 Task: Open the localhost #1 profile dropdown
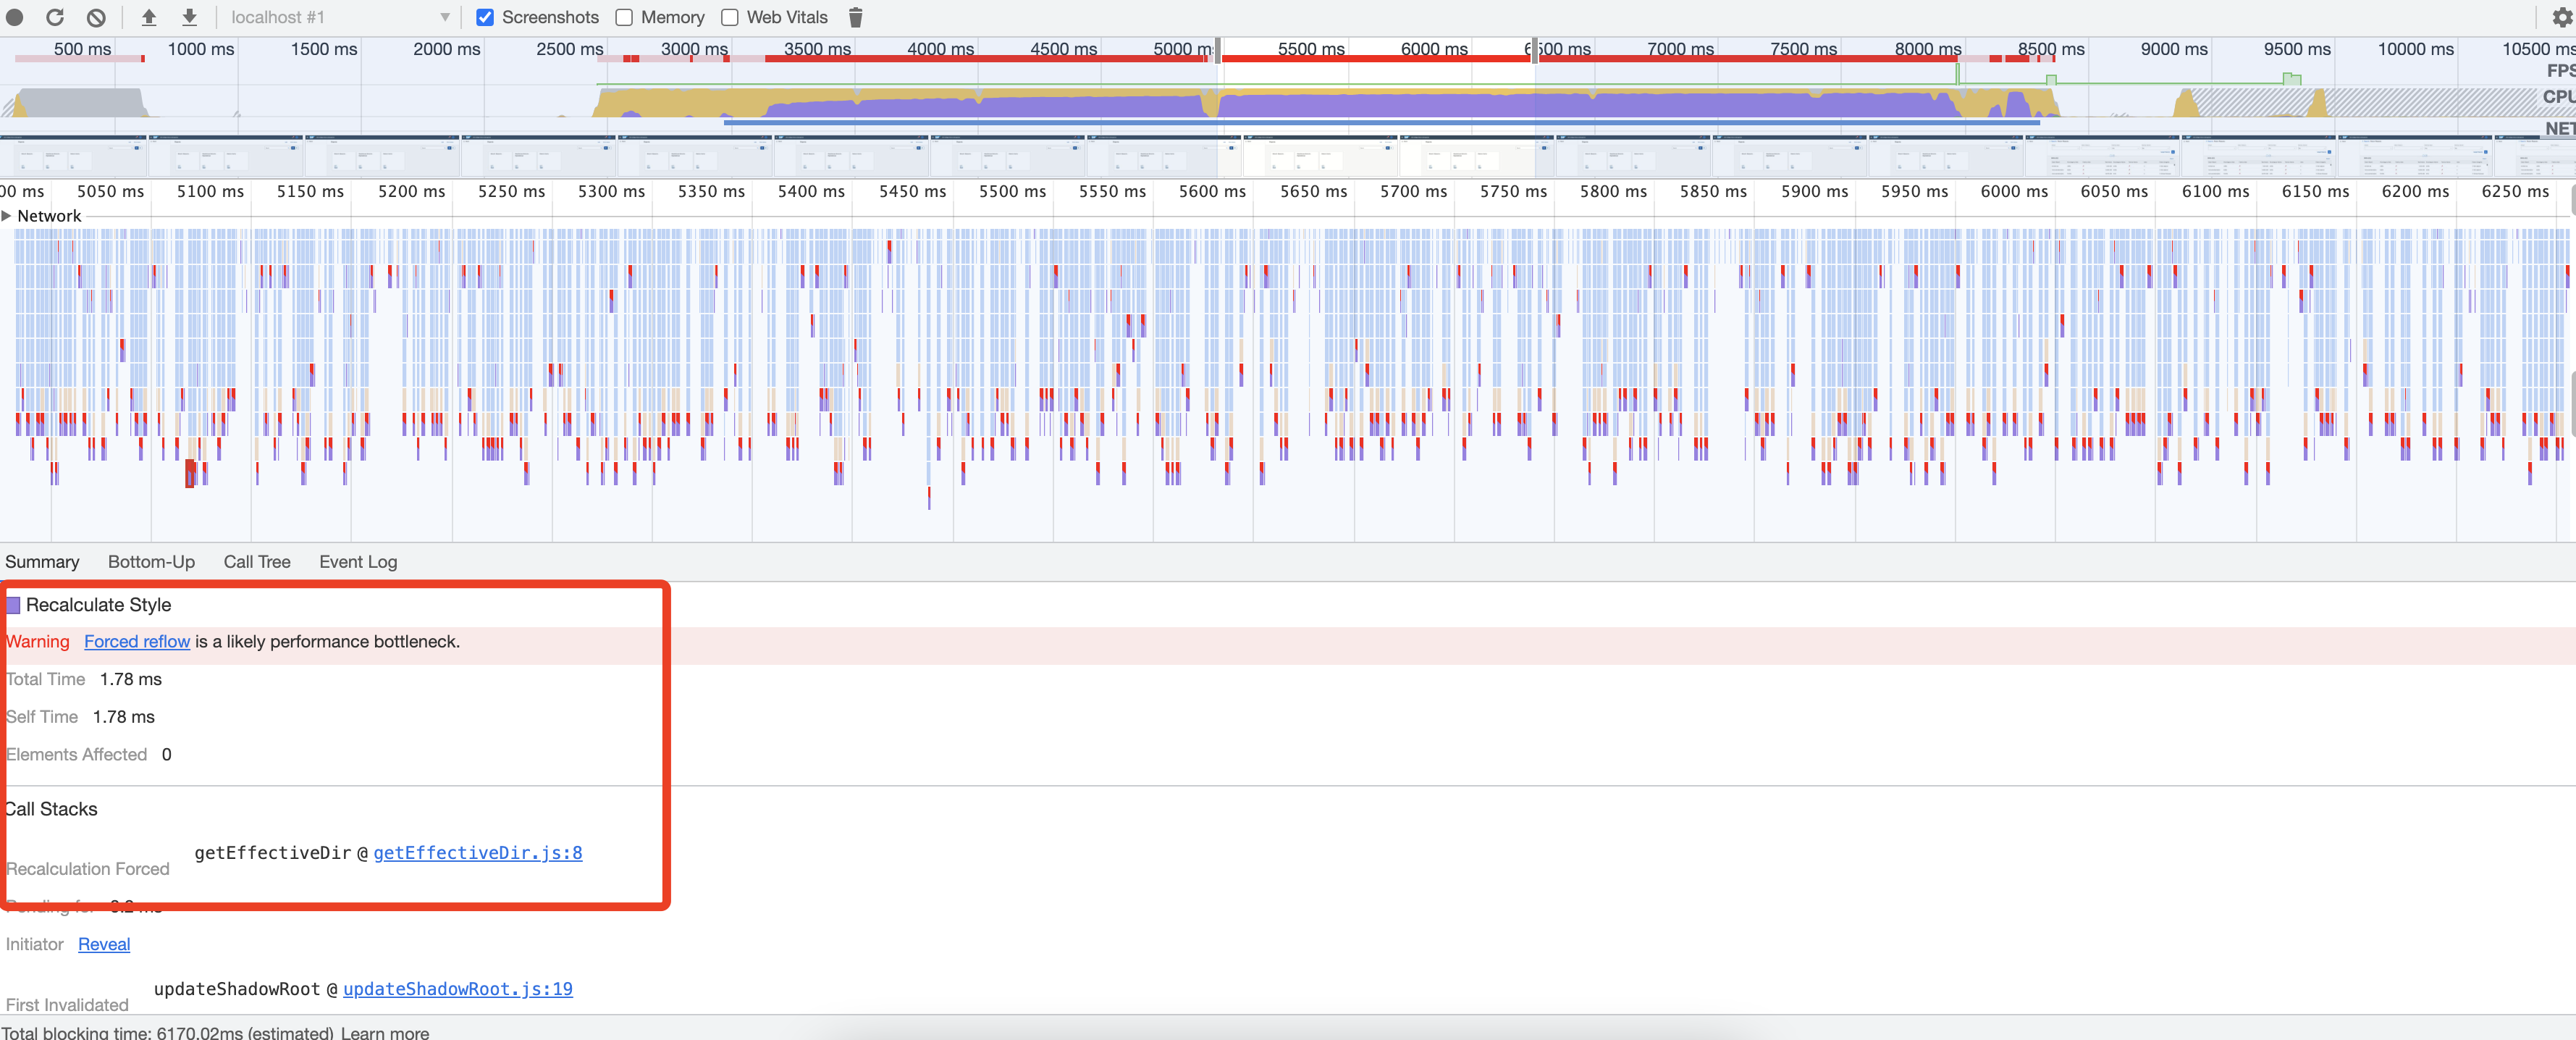[340, 17]
